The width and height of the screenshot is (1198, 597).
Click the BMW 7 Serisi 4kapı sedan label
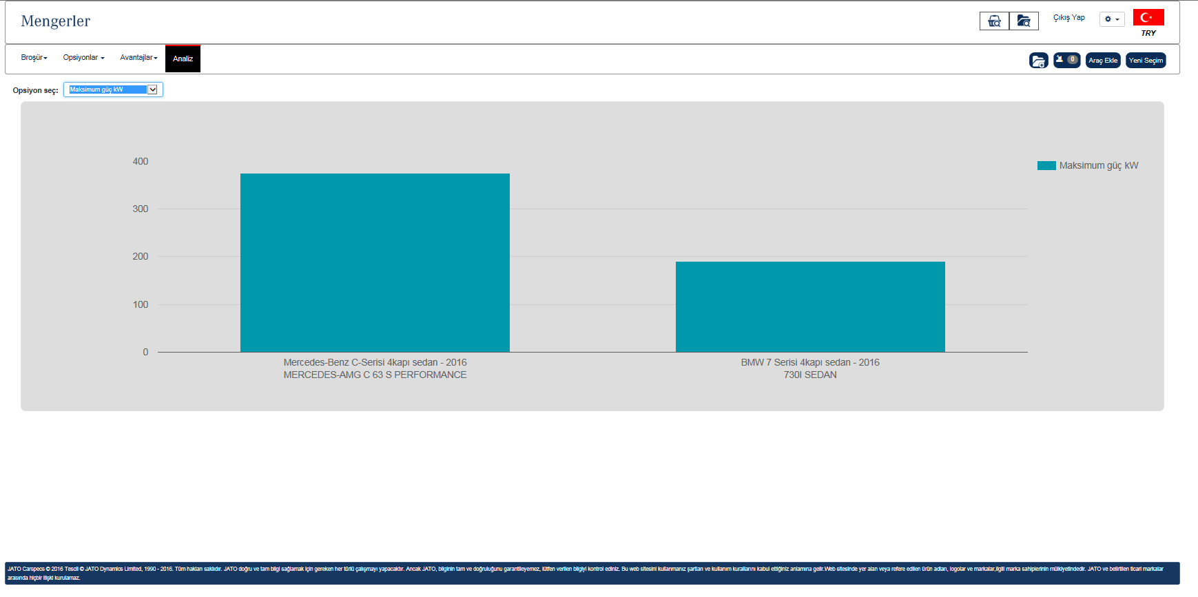click(810, 363)
